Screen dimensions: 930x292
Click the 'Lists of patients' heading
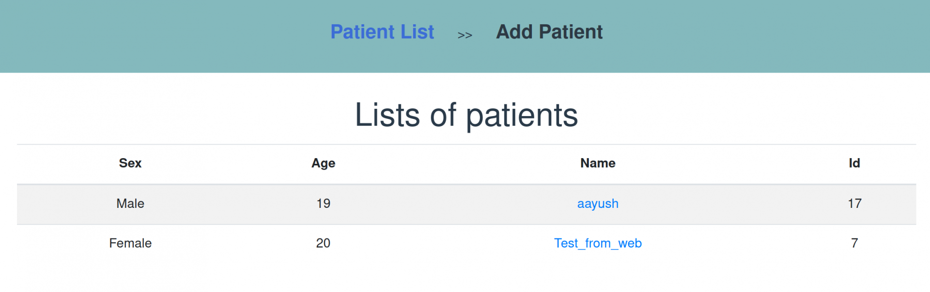pos(466,115)
